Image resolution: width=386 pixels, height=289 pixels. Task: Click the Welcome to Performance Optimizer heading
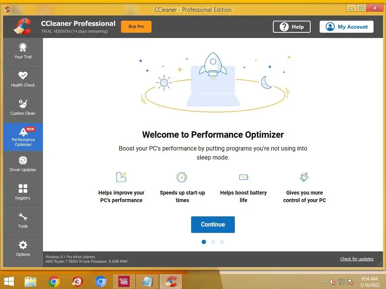point(213,135)
